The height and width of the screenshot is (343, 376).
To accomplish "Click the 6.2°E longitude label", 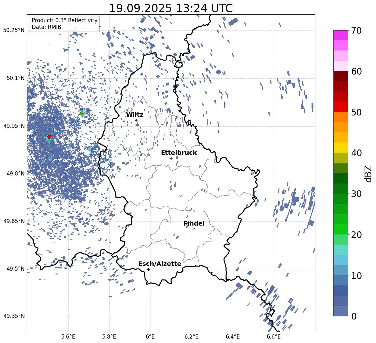I will tap(191, 337).
